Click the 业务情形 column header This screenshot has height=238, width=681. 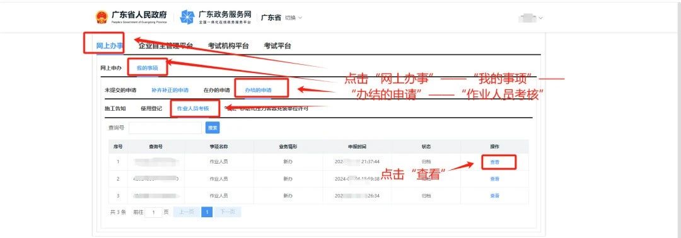click(288, 147)
